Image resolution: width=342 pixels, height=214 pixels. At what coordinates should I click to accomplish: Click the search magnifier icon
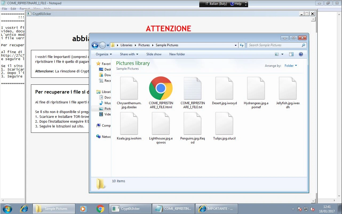tap(303, 45)
